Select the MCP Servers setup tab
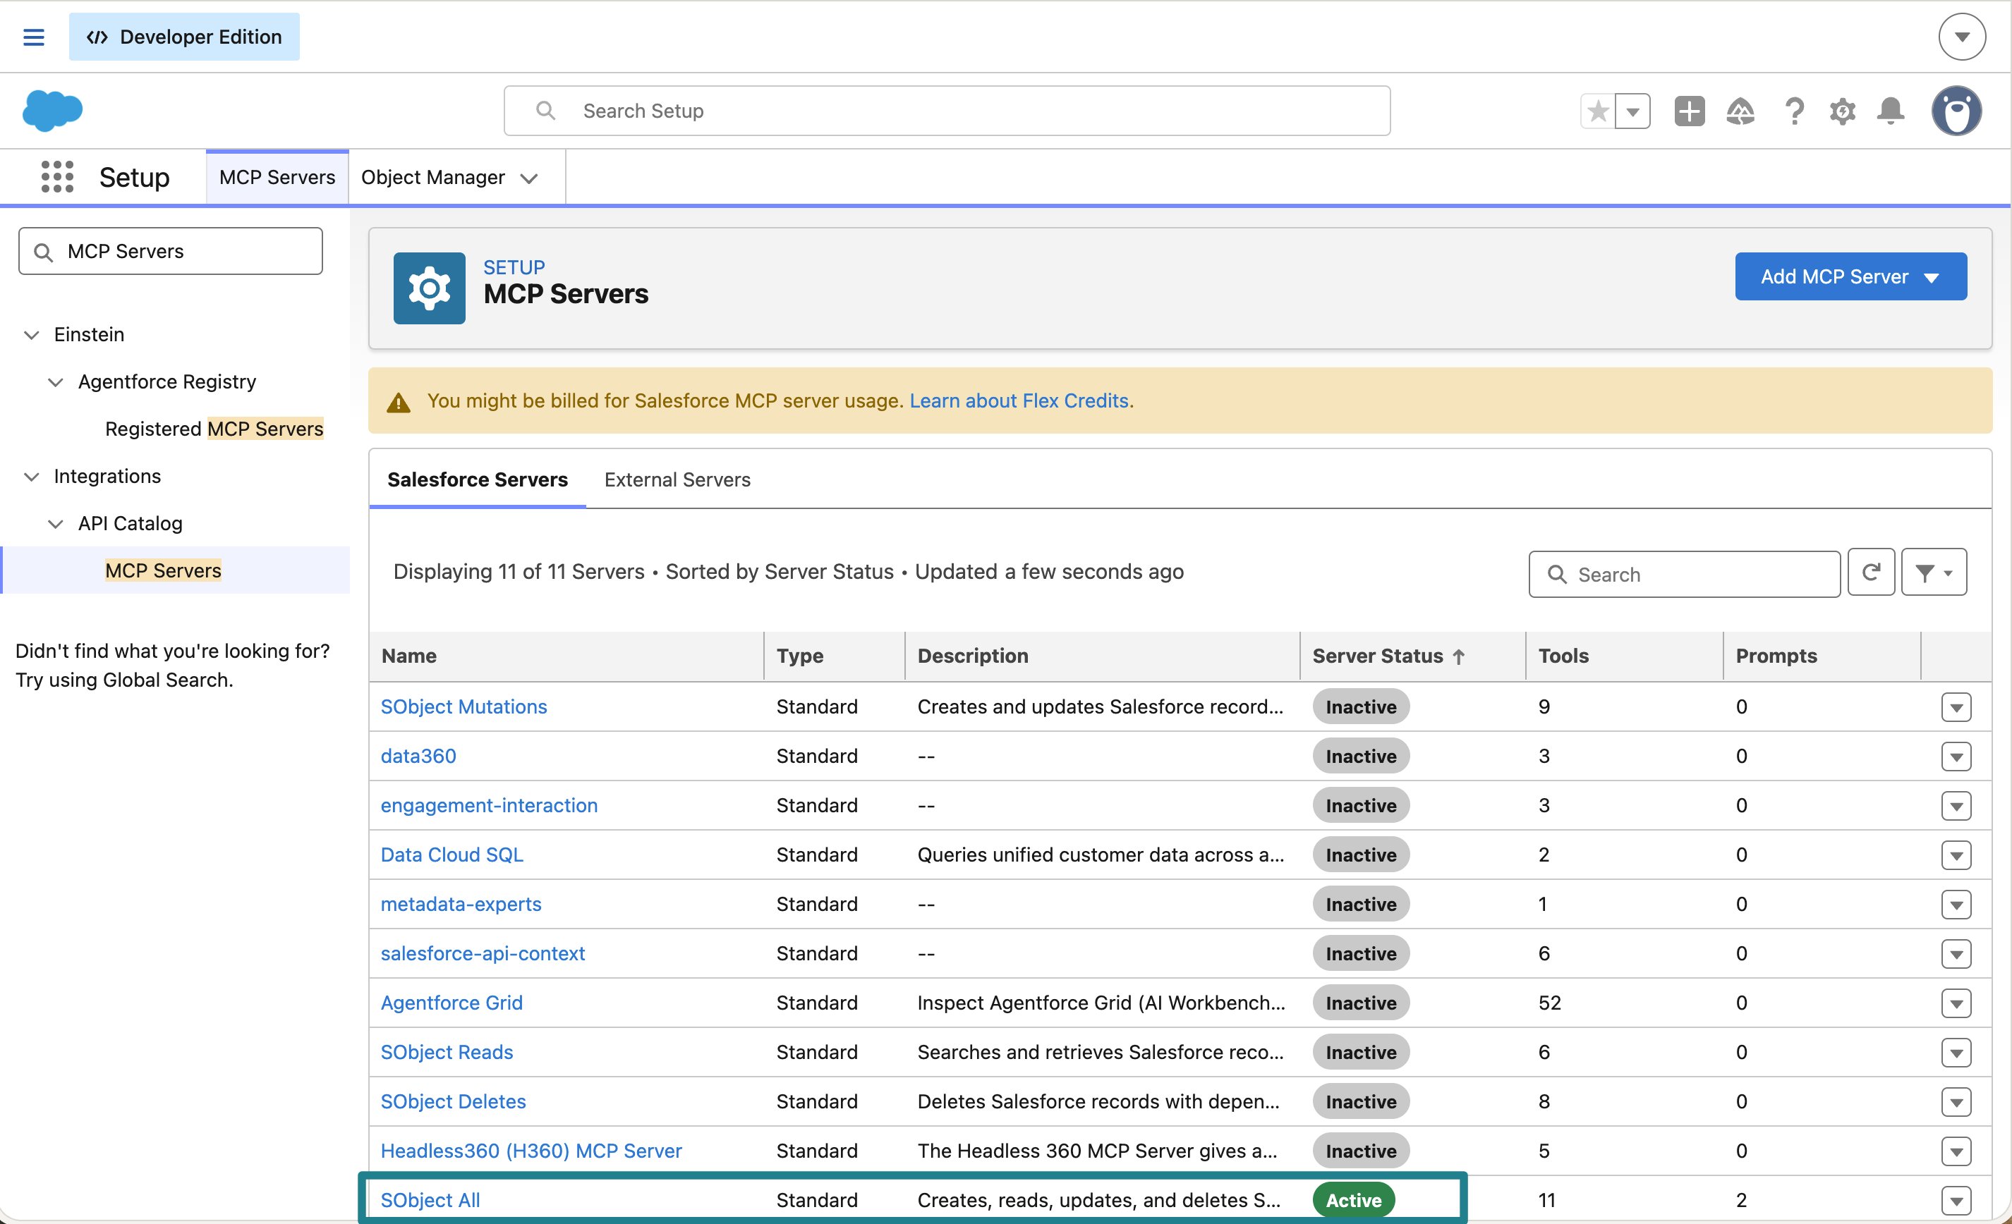The width and height of the screenshot is (2012, 1224). [x=277, y=177]
